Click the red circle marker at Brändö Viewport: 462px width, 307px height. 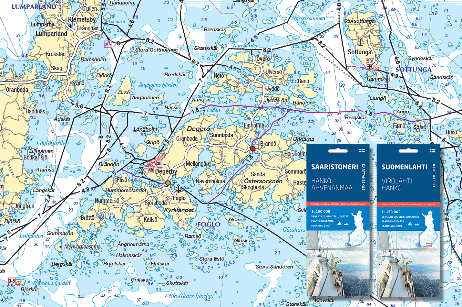point(253,149)
